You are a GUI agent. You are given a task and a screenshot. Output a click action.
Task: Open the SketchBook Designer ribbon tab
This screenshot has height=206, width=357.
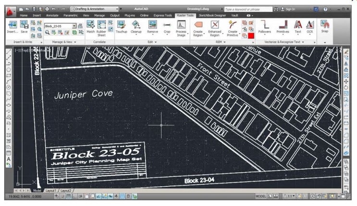[212, 15]
